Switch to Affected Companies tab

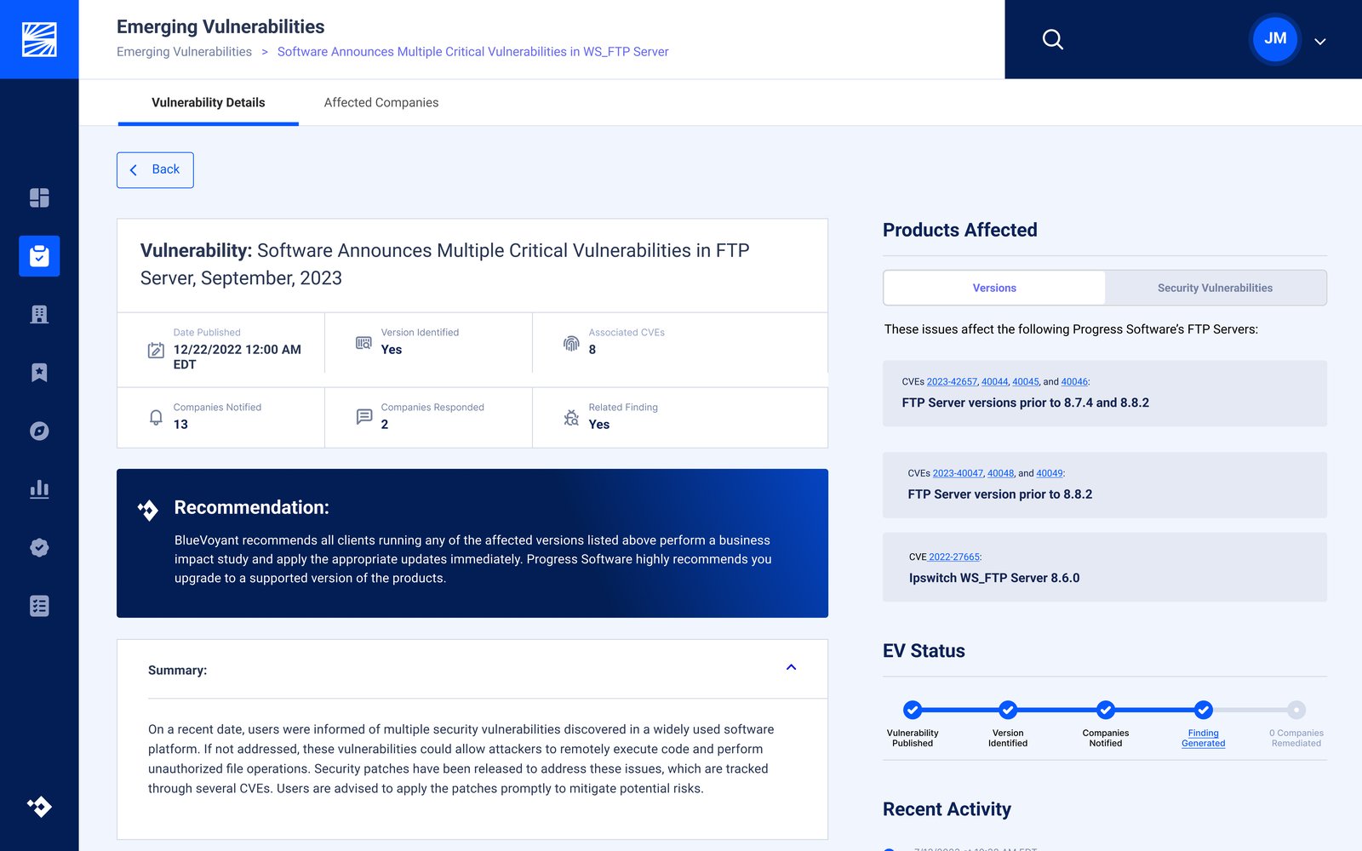click(381, 102)
